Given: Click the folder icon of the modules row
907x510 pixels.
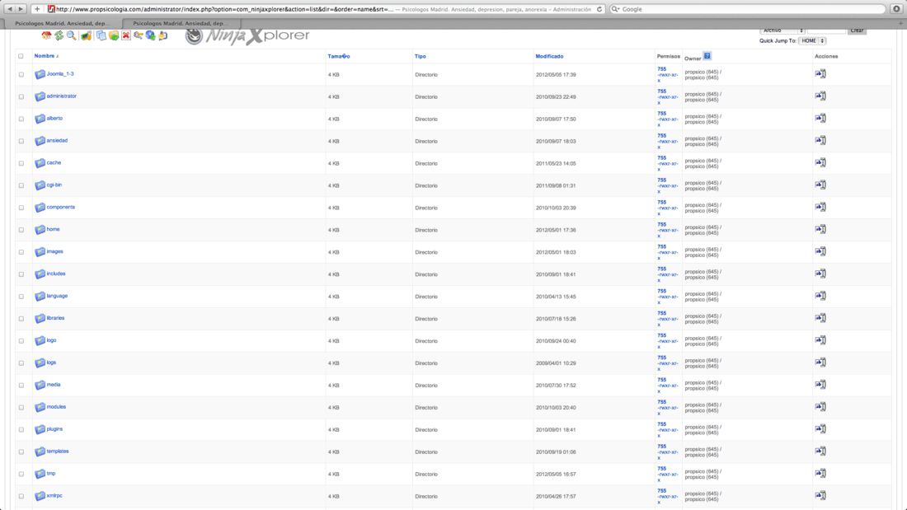Looking at the screenshot, I should tap(40, 407).
